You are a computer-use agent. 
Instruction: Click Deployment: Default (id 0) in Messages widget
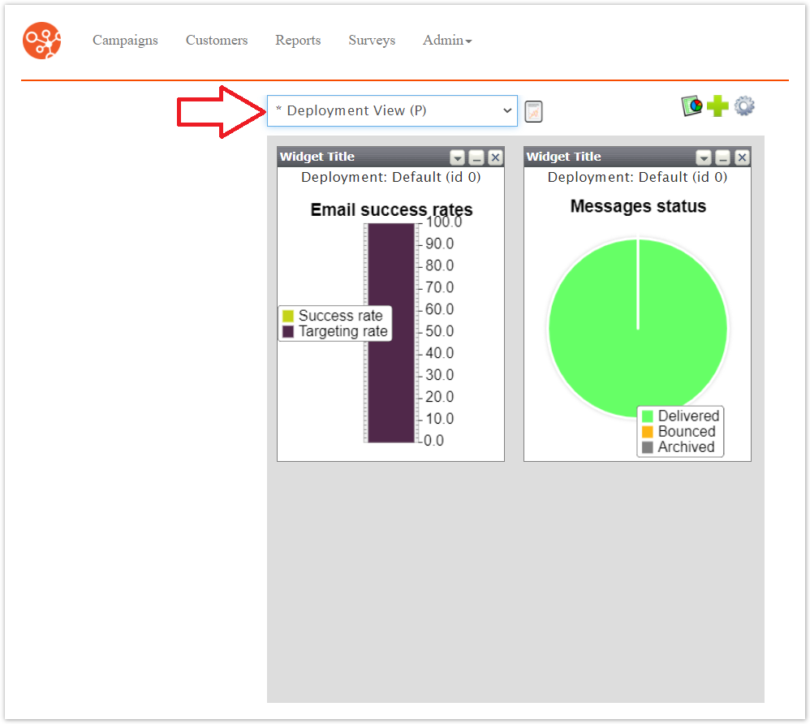tap(637, 177)
